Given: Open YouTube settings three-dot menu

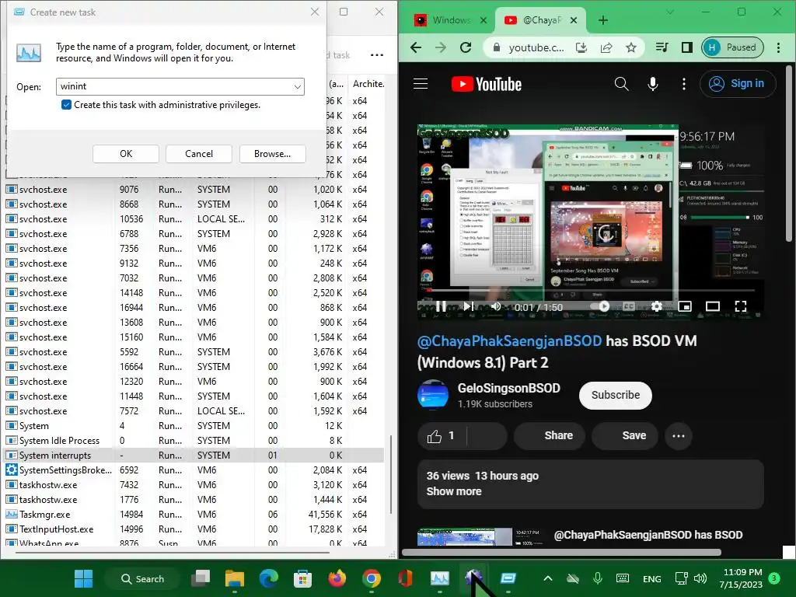Looking at the screenshot, I should (x=684, y=84).
